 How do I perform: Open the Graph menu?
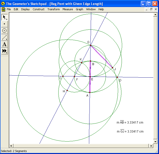tap(79, 9)
